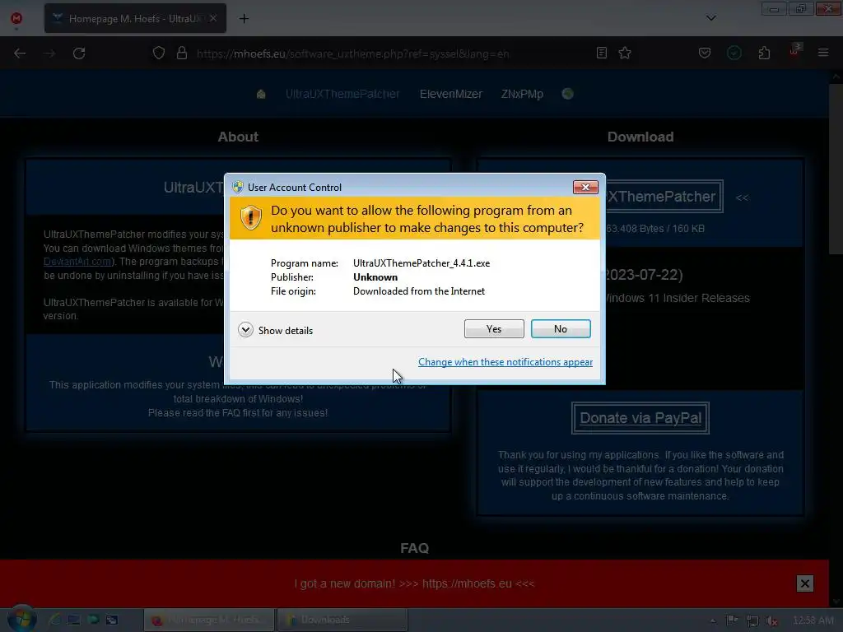Click the show desktop monitor icon in quick launch
The width and height of the screenshot is (843, 632).
73,620
